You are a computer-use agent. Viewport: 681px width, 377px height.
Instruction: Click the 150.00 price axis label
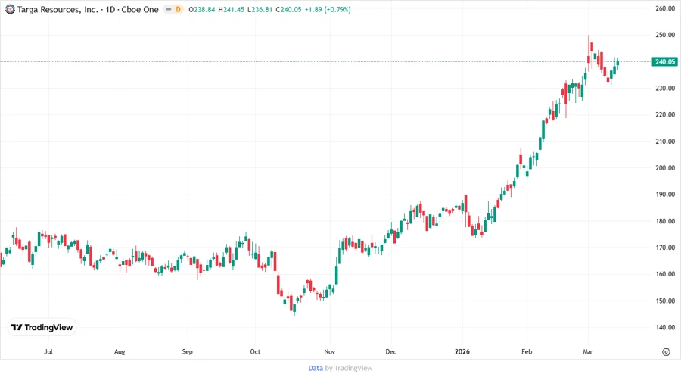[x=665, y=301]
